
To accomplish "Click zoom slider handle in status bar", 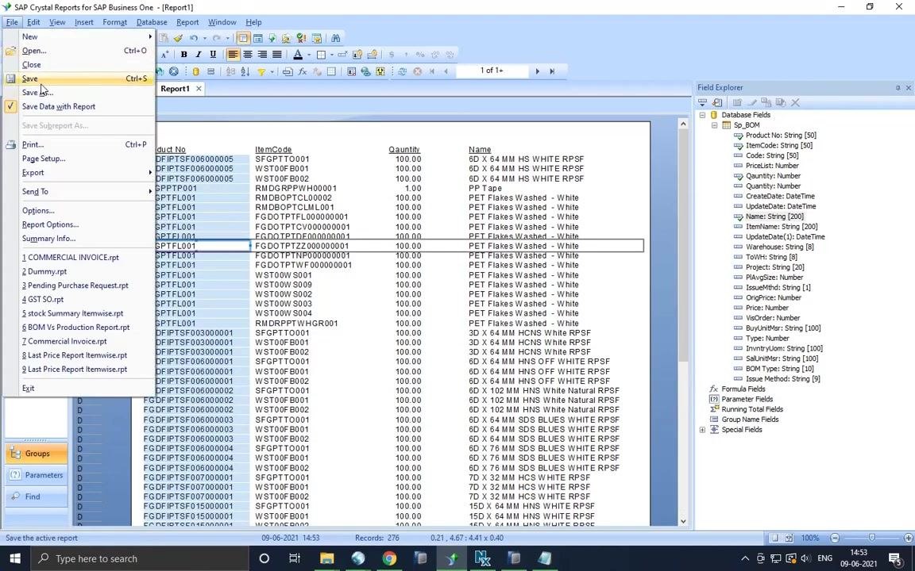I will coord(872,538).
